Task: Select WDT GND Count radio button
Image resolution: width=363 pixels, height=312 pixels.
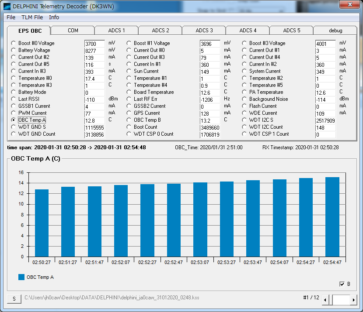Action: [x=14, y=134]
